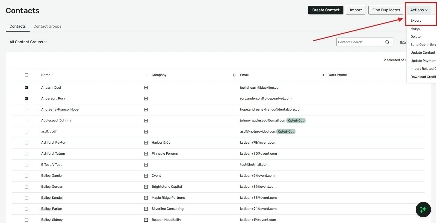This screenshot has width=437, height=223.
Task: Select Update Payment menu entry
Action: (x=423, y=61)
